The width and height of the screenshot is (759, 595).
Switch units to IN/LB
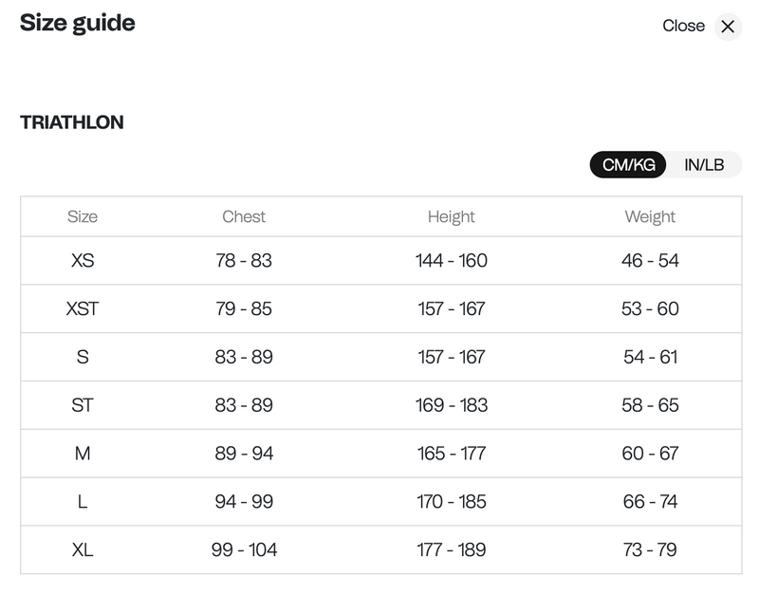[x=704, y=165]
